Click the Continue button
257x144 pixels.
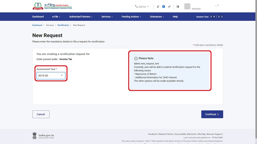(x=212, y=114)
